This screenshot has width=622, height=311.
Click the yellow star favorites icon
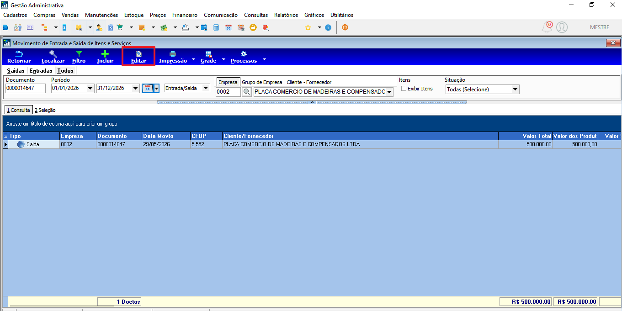tap(308, 27)
